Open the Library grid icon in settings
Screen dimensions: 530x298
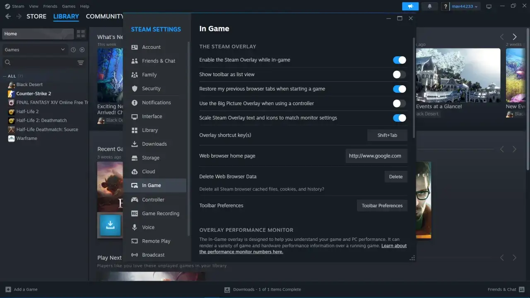coord(135,130)
